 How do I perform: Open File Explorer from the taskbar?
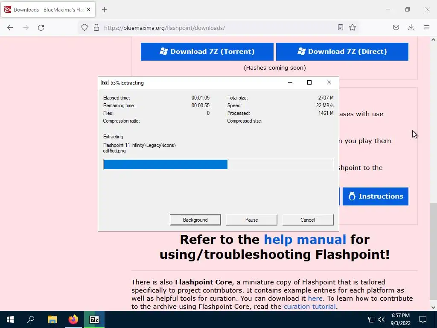click(52, 319)
